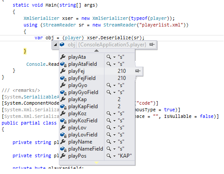Open visualizer magnifier for playPos
Image resolution: width=224 pixels, height=174 pixels.
pyautogui.click(x=109, y=156)
